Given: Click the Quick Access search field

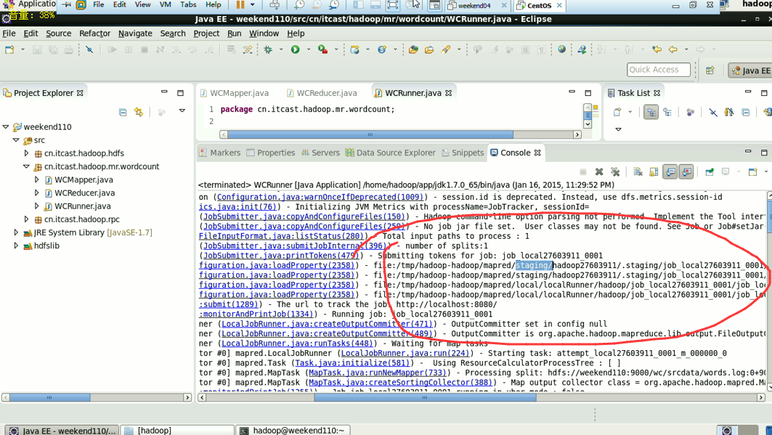Looking at the screenshot, I should 659,70.
